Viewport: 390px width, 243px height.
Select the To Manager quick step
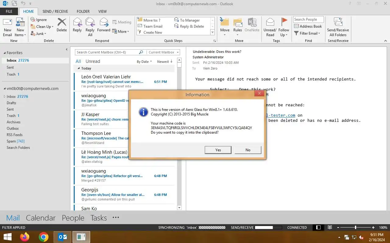pyautogui.click(x=187, y=20)
